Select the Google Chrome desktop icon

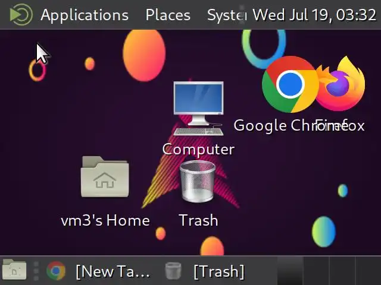click(290, 84)
